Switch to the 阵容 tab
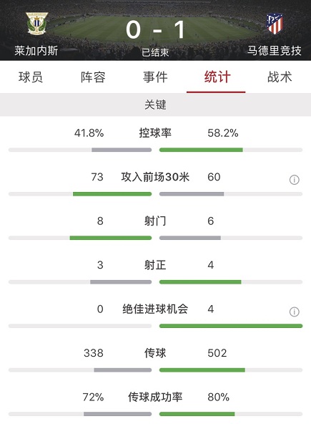This screenshot has width=311, height=424. tap(93, 77)
